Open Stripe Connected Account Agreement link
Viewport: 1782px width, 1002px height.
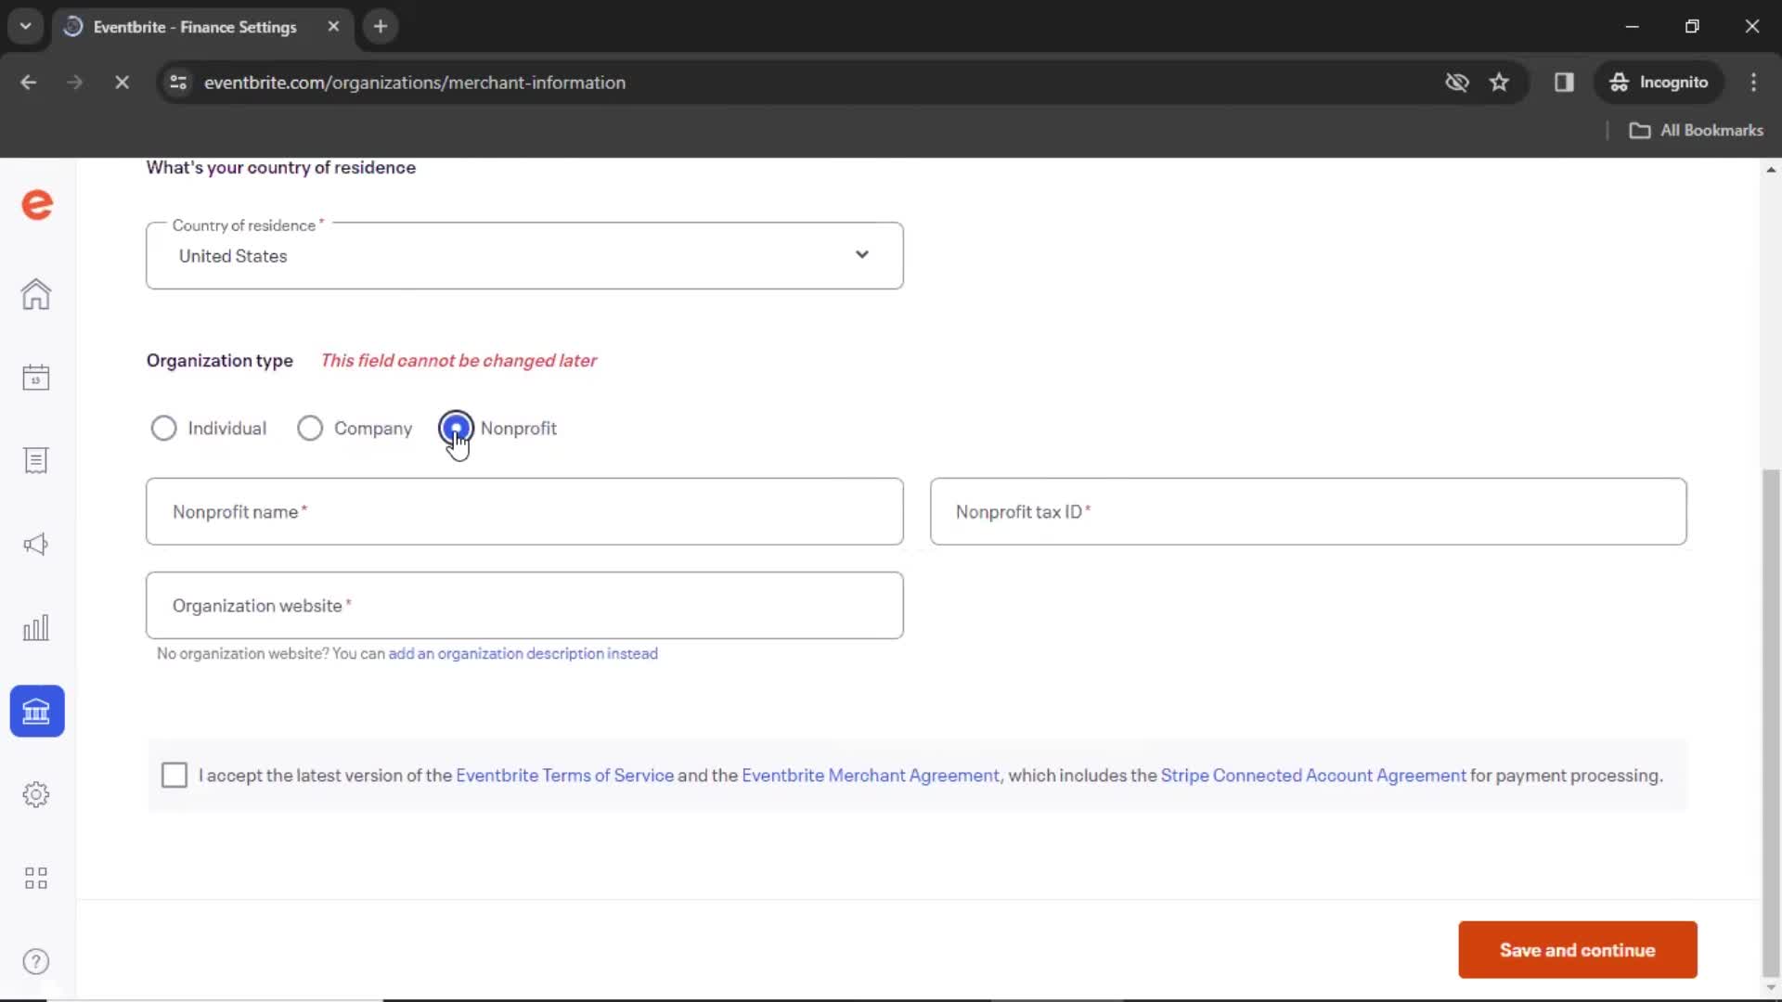click(1313, 776)
